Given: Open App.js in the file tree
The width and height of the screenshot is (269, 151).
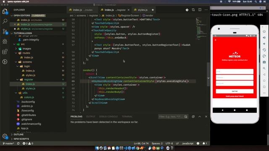Looking at the screenshot, I should 24,128.
